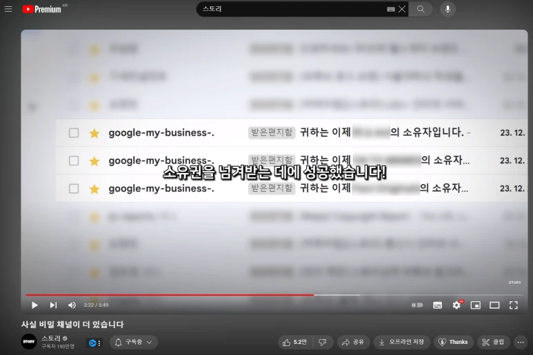Enter full screen mode
The width and height of the screenshot is (533, 355).
(514, 305)
